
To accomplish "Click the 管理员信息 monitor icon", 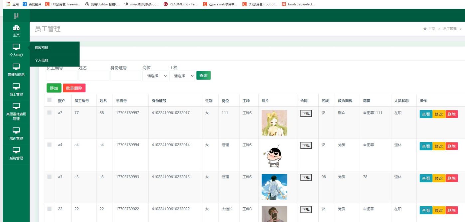I will 16,67.
